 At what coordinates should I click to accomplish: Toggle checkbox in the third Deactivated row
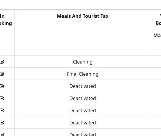pyautogui.click(x=2, y=110)
